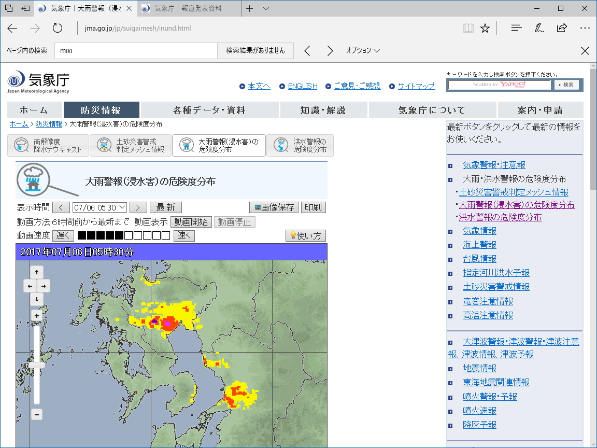597x448 pixels.
Task: Zoom into the map with the + icon
Action: click(x=36, y=315)
